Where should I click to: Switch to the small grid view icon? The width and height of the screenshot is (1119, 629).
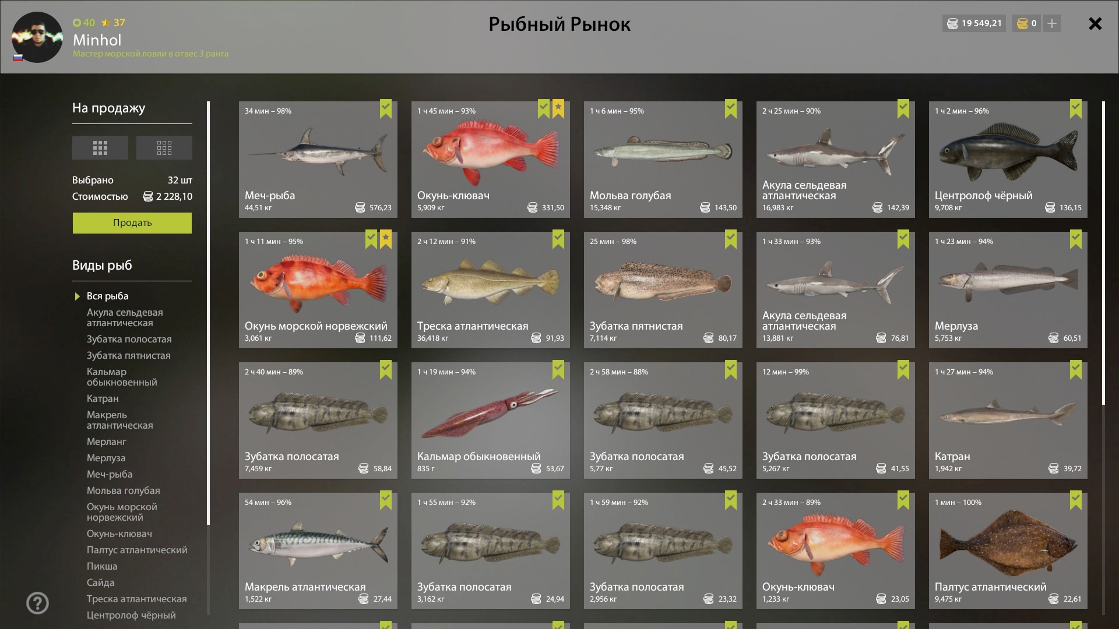pos(164,148)
